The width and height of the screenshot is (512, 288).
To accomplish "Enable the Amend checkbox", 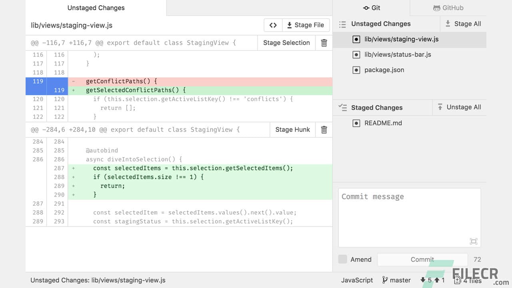I will click(x=343, y=259).
